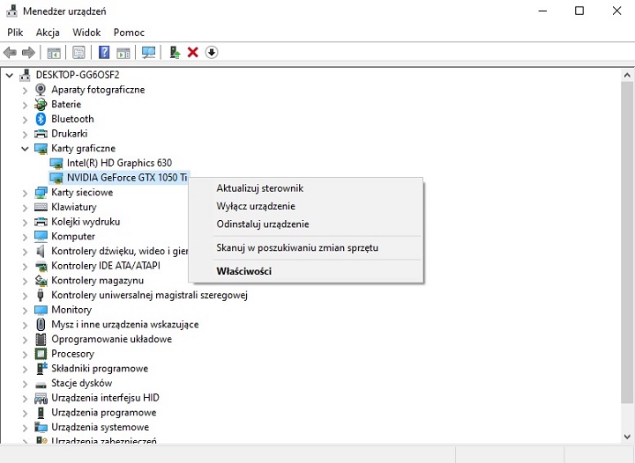Click the disable device down-arrow icon
Screen dimensions: 635x463
[x=211, y=53]
